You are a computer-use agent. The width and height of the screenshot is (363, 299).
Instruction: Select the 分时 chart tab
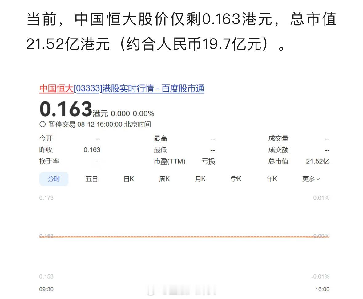(54, 179)
